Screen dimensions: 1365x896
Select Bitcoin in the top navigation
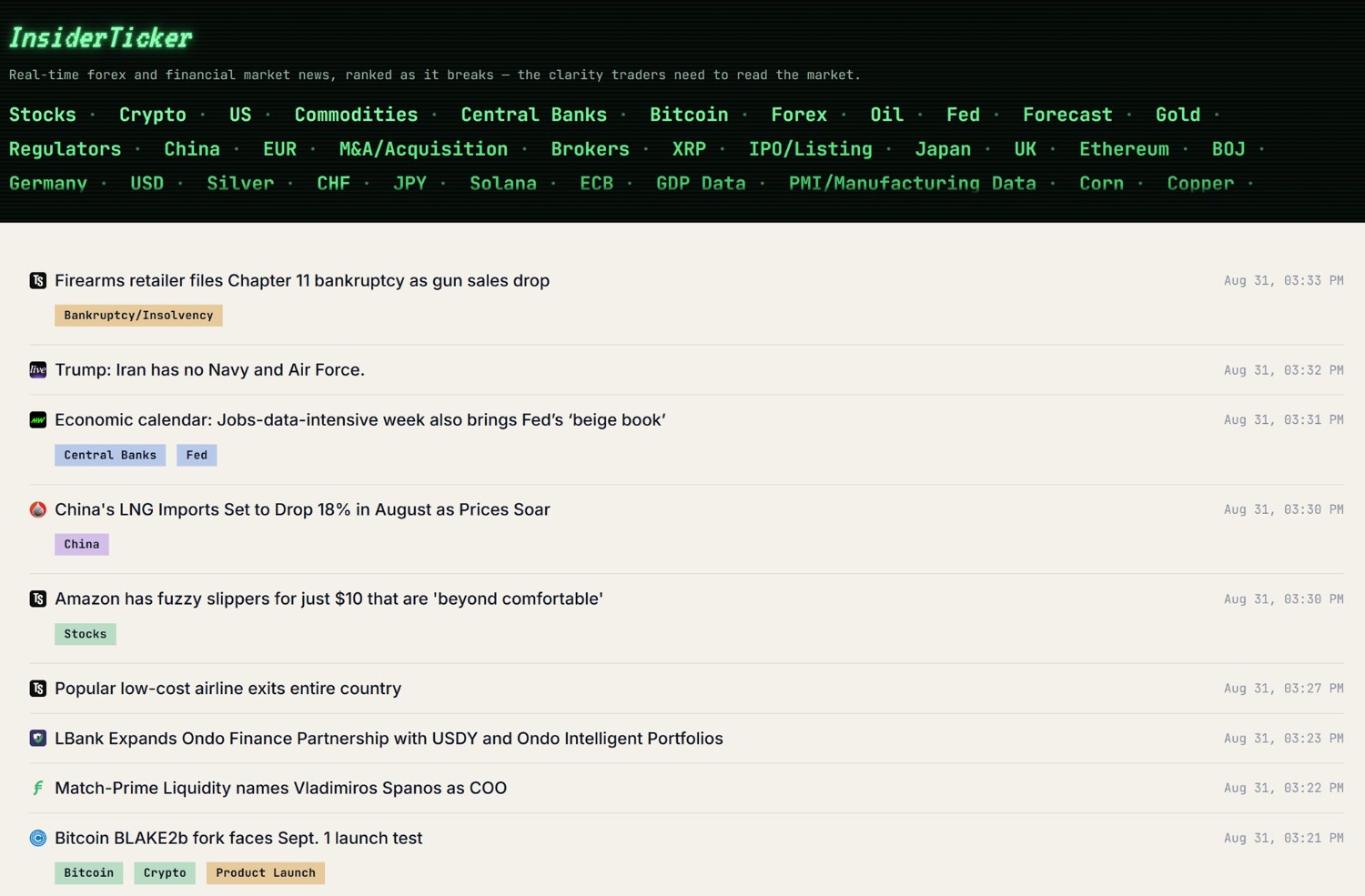click(689, 115)
